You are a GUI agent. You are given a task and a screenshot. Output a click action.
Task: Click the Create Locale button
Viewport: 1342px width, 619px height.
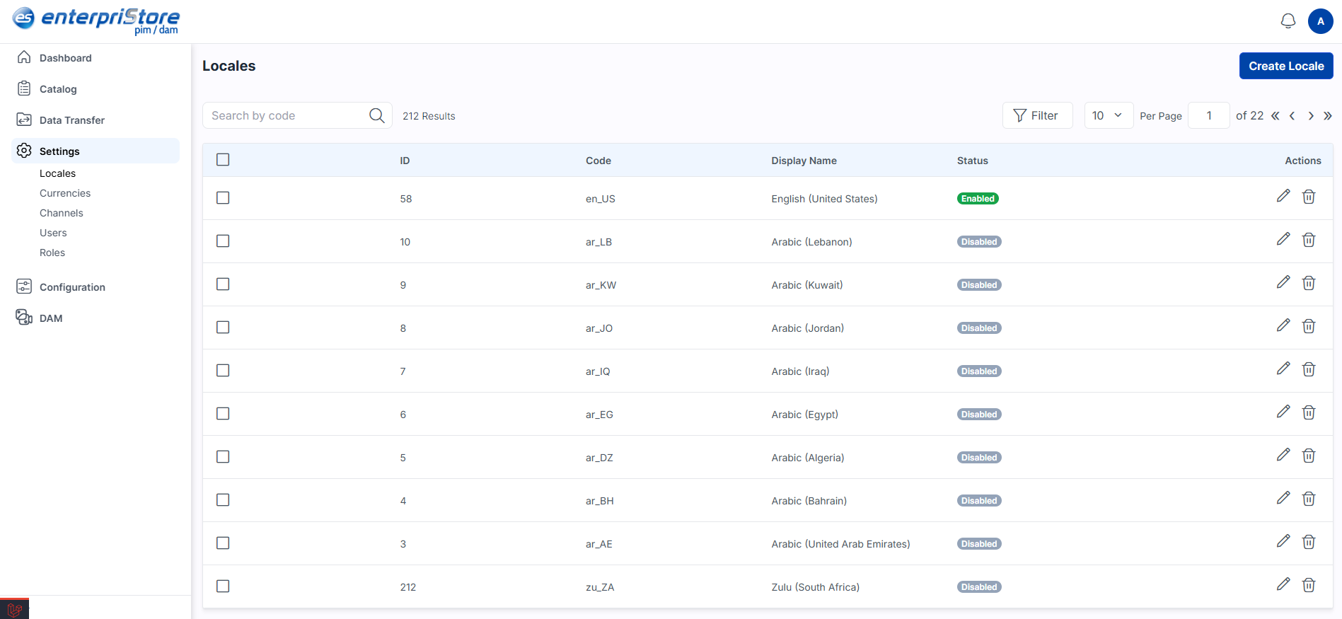1285,66
